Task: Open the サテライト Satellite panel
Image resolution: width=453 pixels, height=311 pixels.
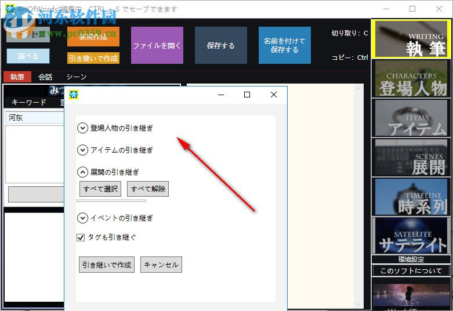Action: pos(411,236)
